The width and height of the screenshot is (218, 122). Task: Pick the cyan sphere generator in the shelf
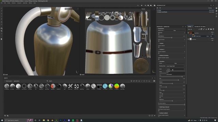(x=105, y=86)
